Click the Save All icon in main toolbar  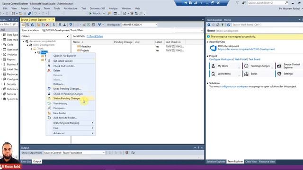29,14
